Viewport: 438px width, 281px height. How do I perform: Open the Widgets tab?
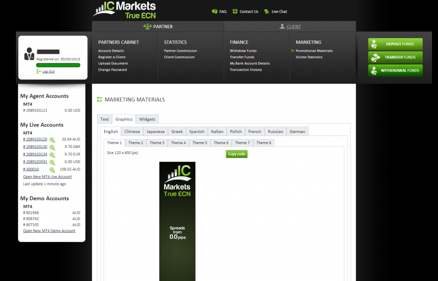tap(148, 119)
